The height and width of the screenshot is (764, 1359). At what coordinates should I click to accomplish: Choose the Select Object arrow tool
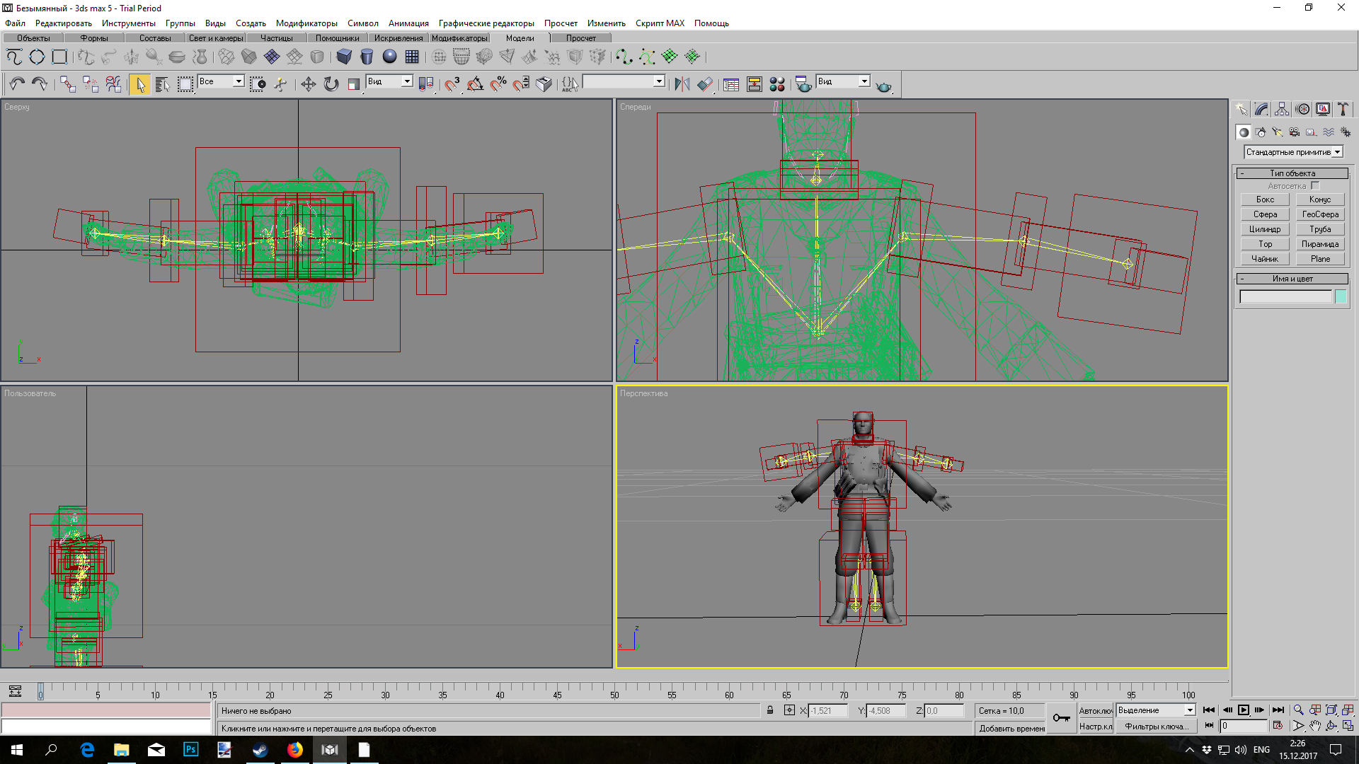pos(140,84)
